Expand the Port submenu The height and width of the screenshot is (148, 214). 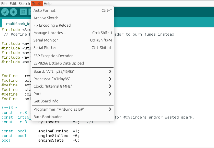[x=72, y=94]
